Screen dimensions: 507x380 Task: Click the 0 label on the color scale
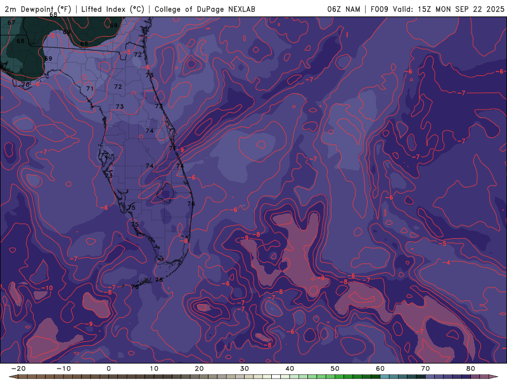[x=108, y=369]
